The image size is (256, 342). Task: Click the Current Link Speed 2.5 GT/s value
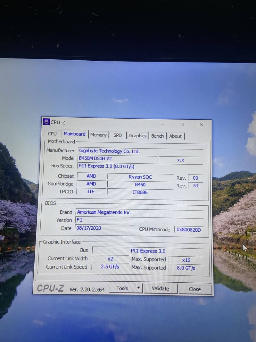coord(110,267)
